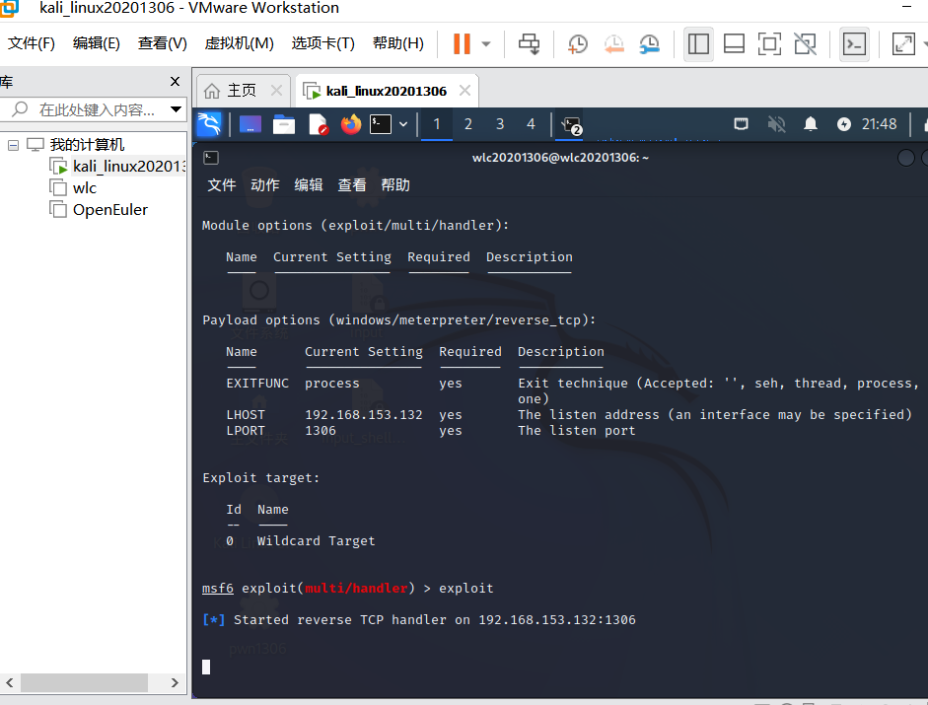928x705 pixels.
Task: Open the terminal 动作 menu
Action: click(x=264, y=185)
